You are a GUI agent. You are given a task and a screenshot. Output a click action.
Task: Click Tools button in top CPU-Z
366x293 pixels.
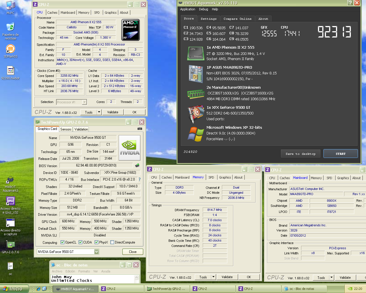(x=89, y=112)
